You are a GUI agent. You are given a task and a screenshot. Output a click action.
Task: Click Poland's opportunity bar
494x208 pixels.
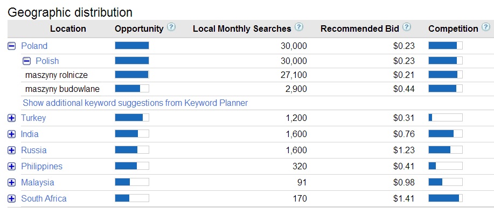132,46
